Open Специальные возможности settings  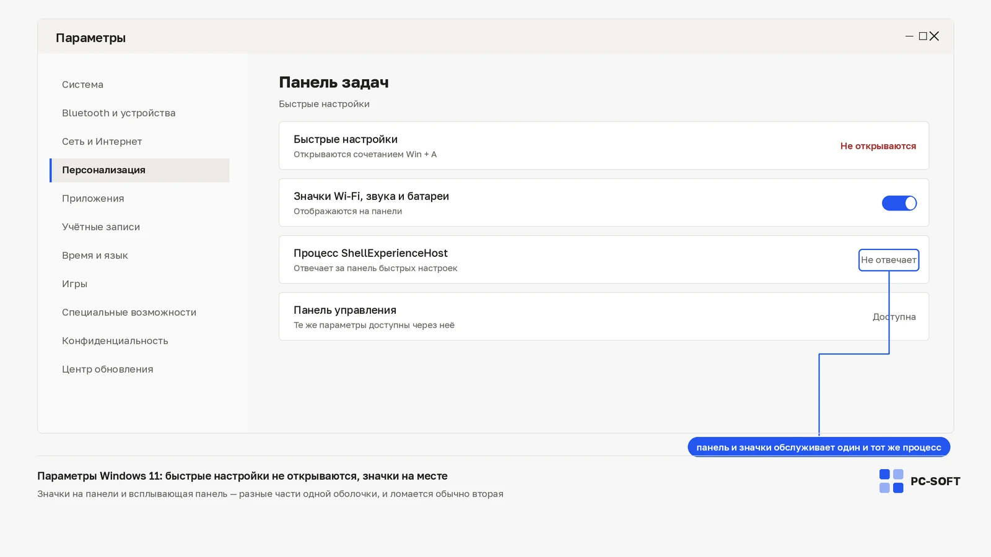pos(129,313)
